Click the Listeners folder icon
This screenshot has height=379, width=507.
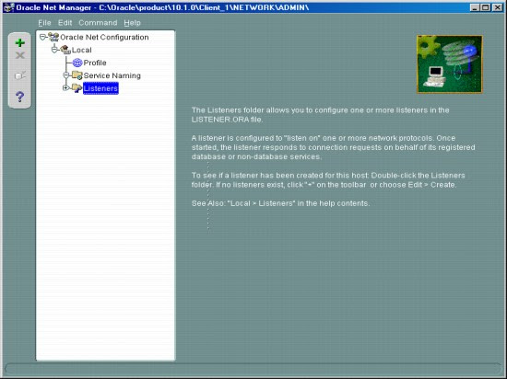coord(77,88)
